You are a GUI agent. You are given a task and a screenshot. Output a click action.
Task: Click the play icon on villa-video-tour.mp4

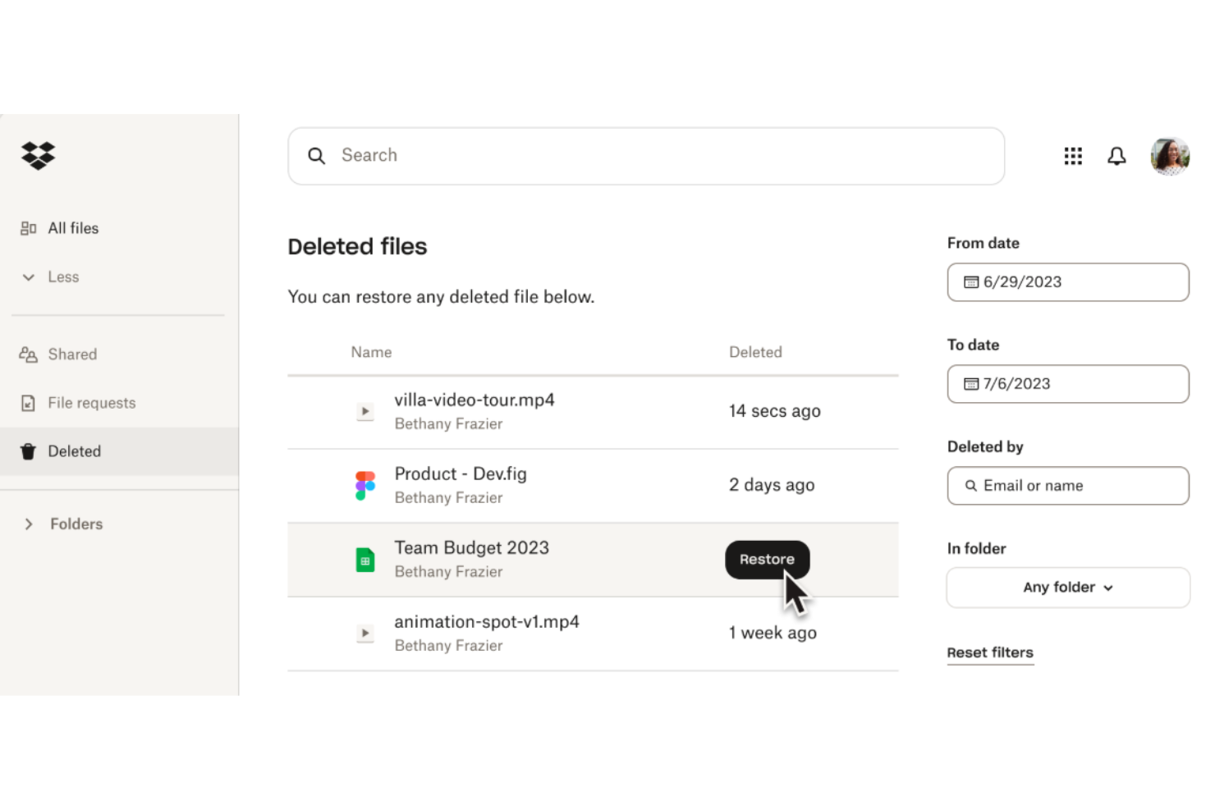point(364,411)
